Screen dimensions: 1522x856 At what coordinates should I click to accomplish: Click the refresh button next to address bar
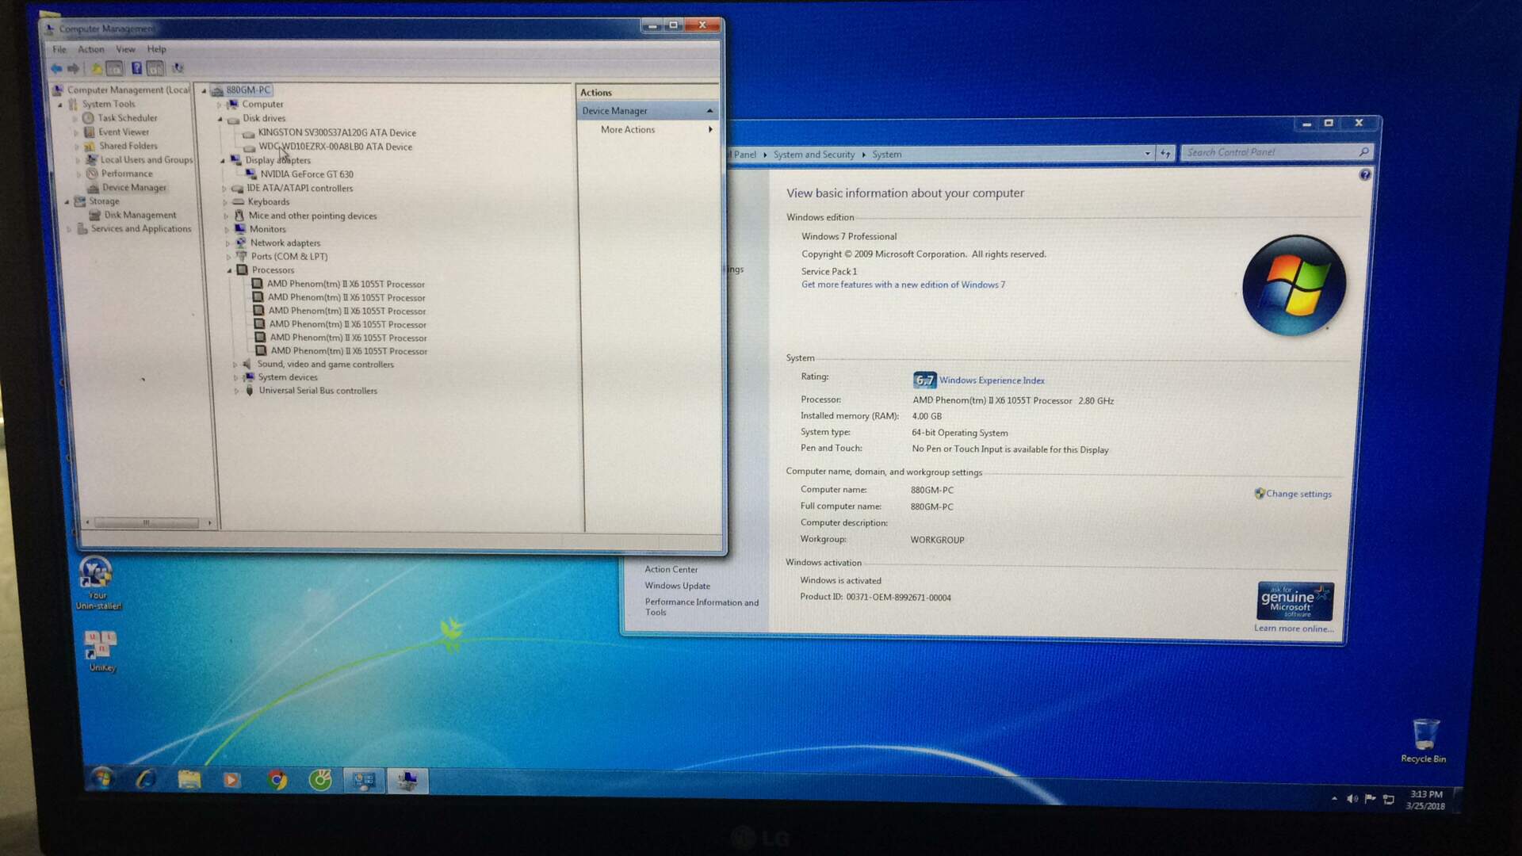(x=1165, y=154)
